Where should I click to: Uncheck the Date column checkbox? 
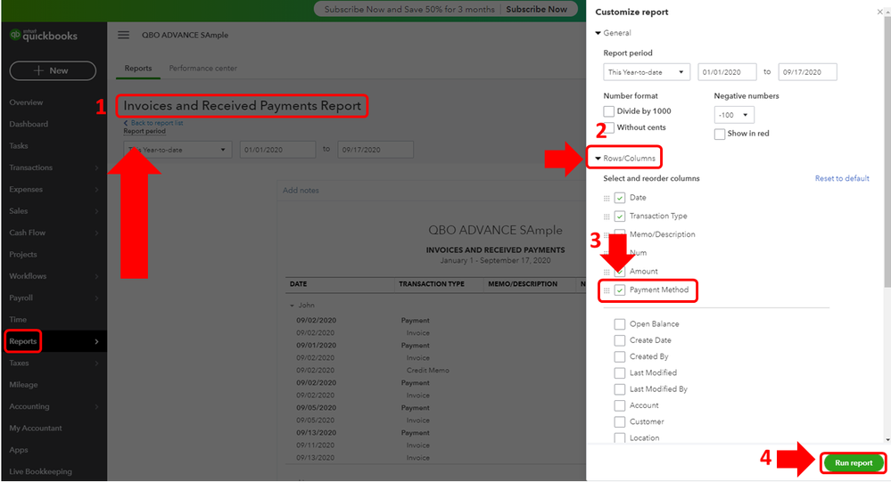point(620,198)
